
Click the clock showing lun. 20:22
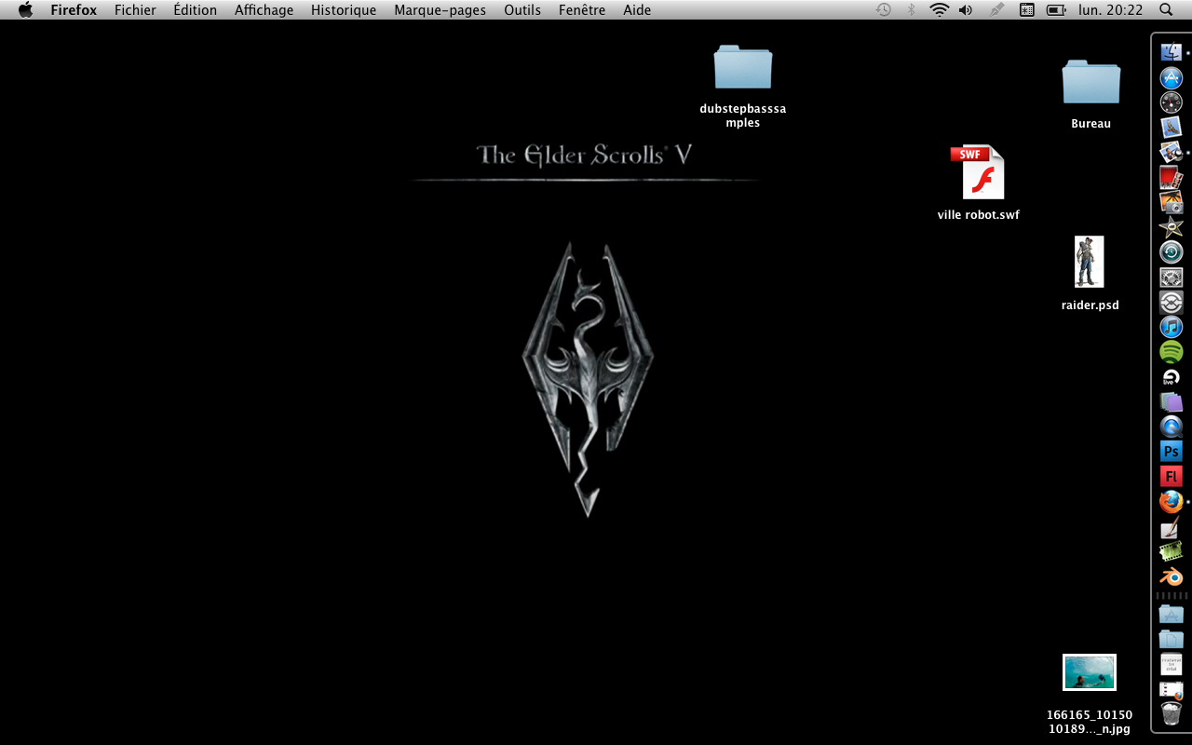click(1110, 10)
